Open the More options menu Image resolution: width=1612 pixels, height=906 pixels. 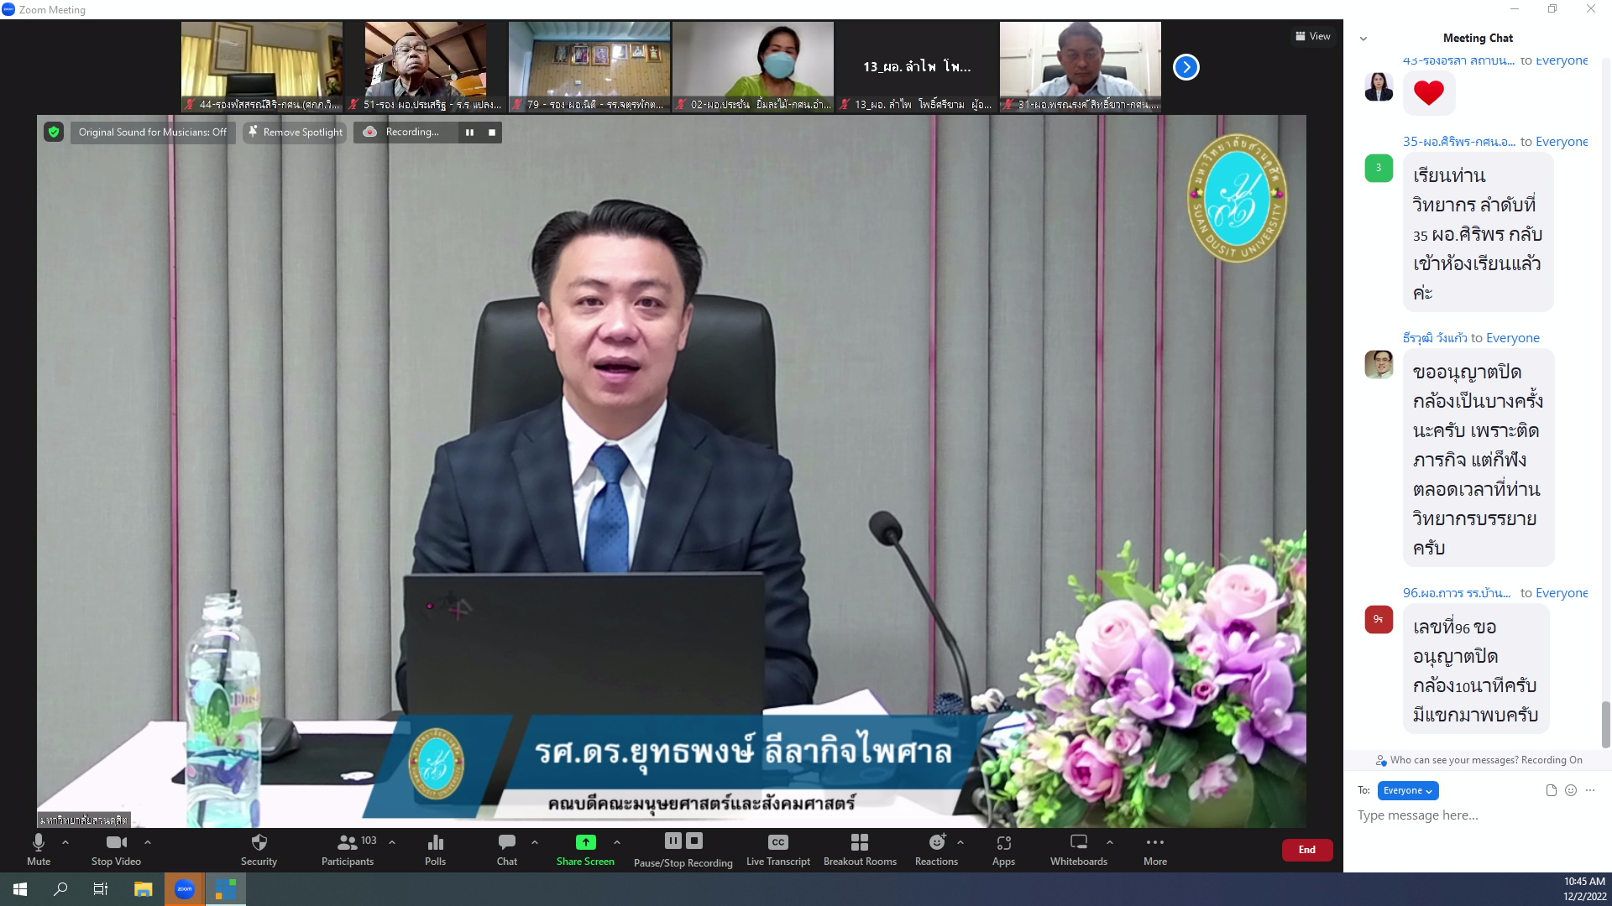pyautogui.click(x=1155, y=849)
